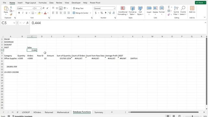208x117 pixels.
Task: Align text right
Action: point(61,13)
